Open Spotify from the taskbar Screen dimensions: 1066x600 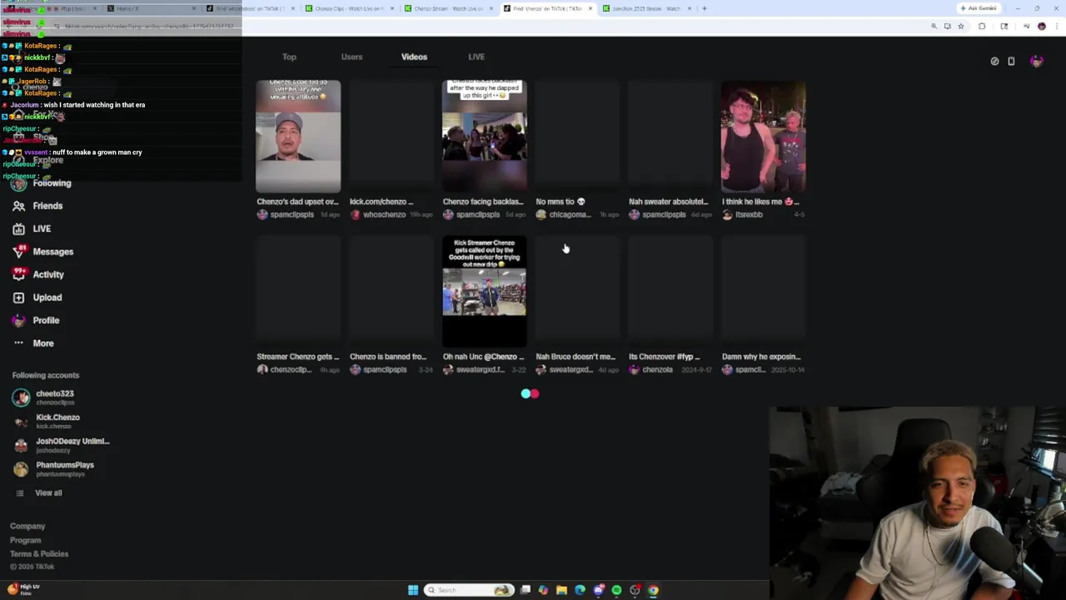[616, 590]
